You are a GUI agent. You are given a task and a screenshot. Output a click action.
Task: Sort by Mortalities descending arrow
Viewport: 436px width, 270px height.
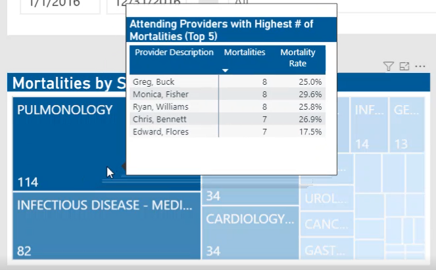pos(225,70)
